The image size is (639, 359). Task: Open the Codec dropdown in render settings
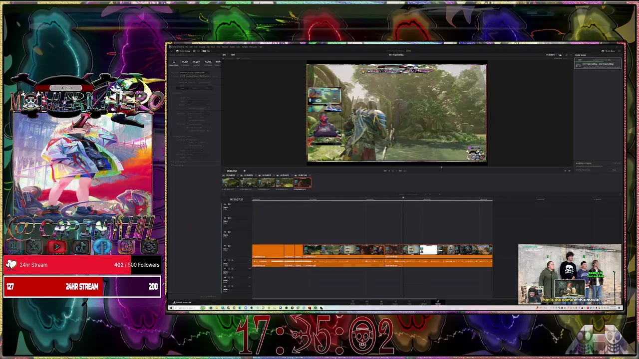pos(198,101)
